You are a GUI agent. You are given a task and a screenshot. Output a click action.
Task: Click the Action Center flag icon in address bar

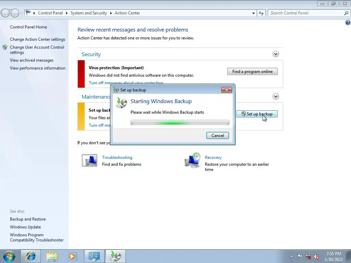point(28,13)
